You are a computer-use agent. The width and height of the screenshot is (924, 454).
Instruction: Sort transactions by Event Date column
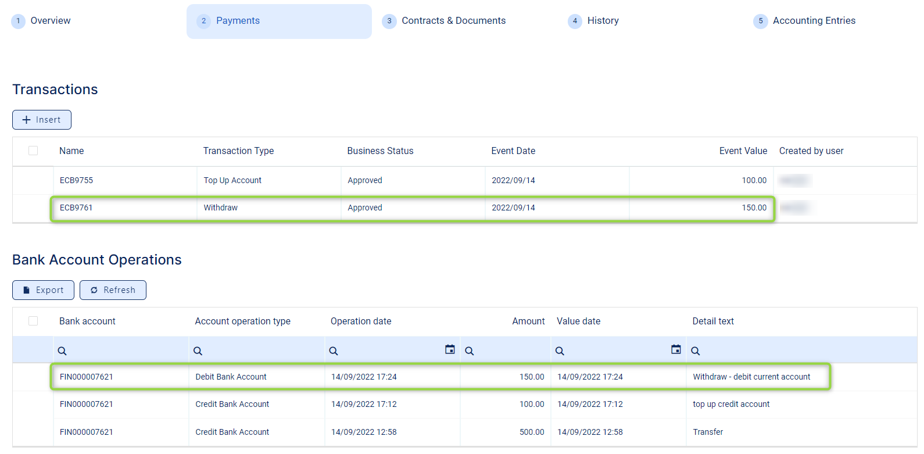coord(513,151)
